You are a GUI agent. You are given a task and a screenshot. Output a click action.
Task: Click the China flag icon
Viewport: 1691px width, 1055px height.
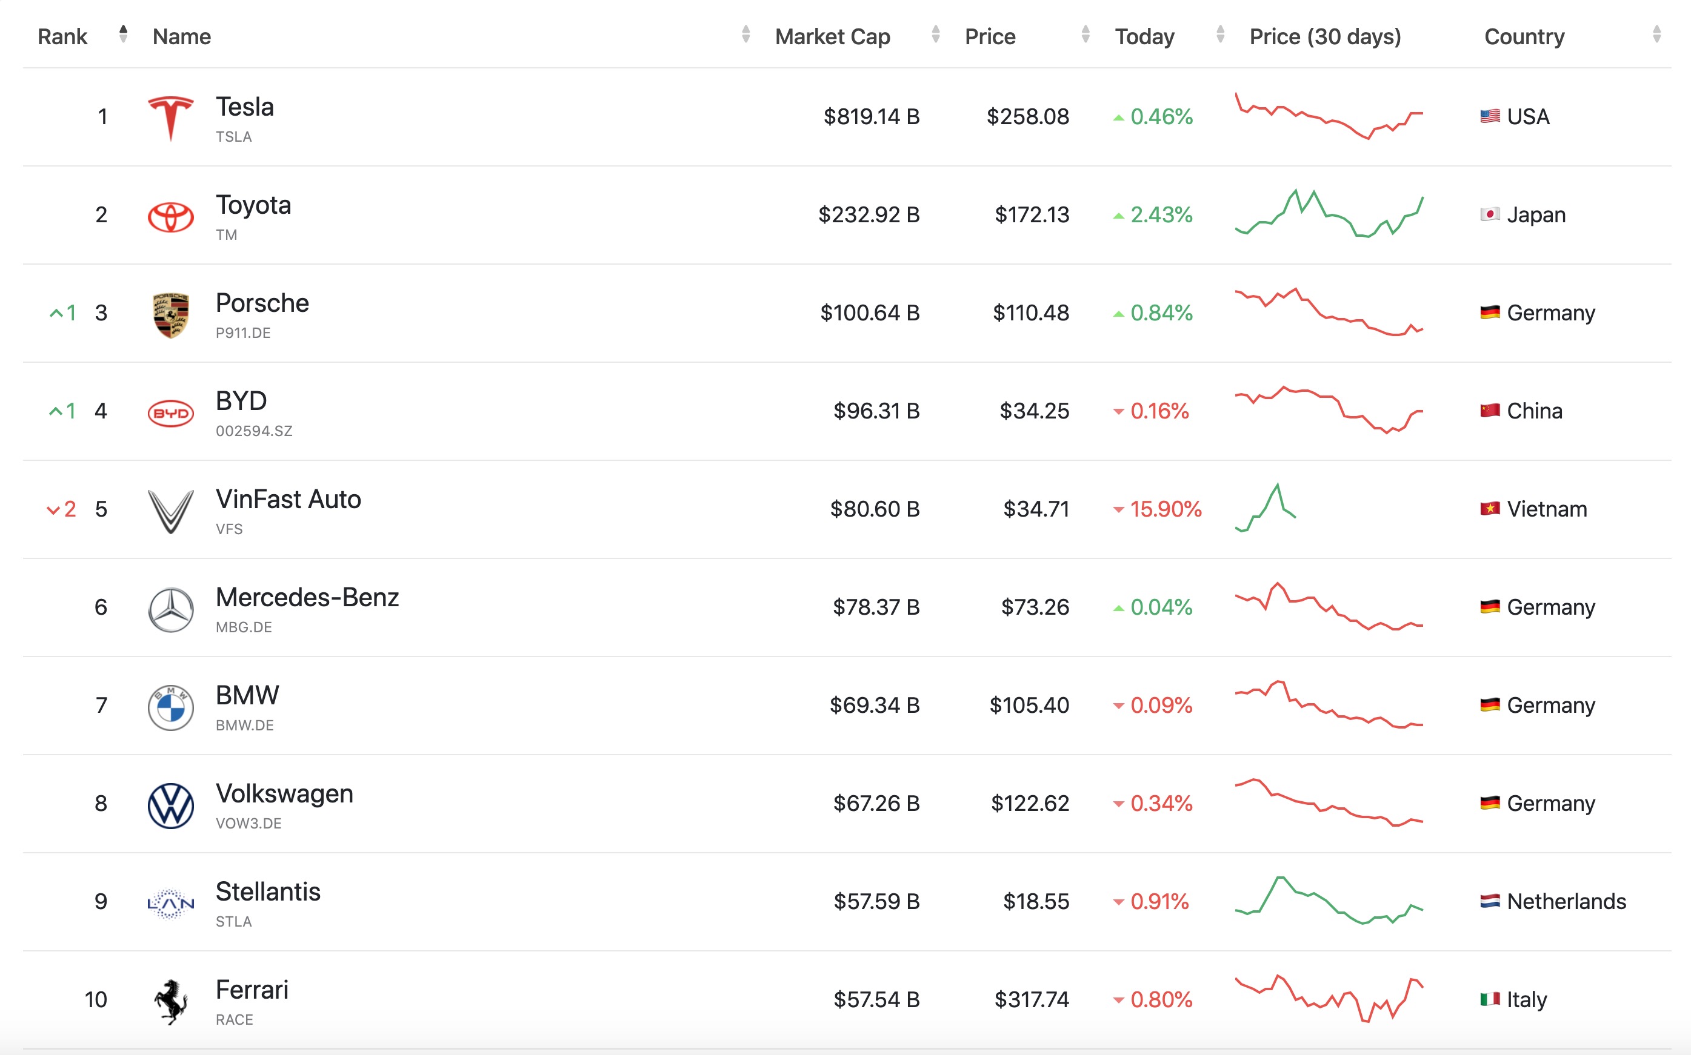(x=1489, y=410)
